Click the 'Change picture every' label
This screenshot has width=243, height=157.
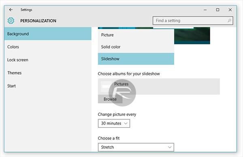pyautogui.click(x=117, y=114)
